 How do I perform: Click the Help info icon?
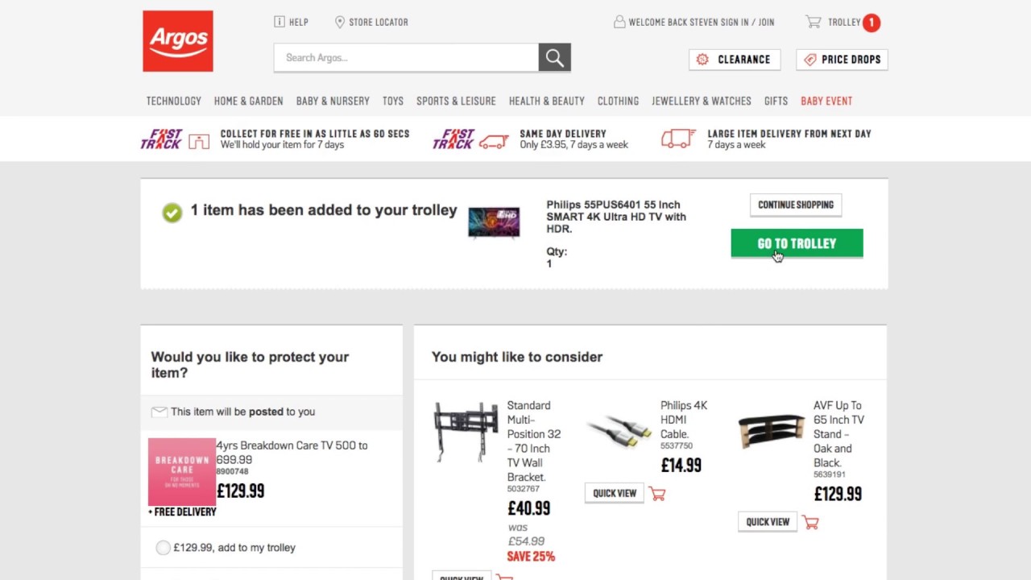coord(279,22)
